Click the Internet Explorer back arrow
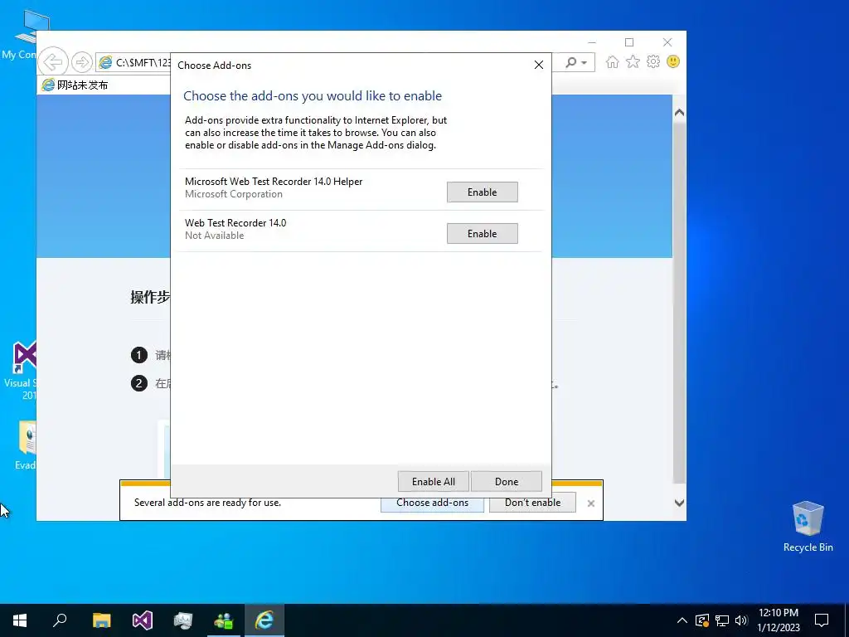 53,62
